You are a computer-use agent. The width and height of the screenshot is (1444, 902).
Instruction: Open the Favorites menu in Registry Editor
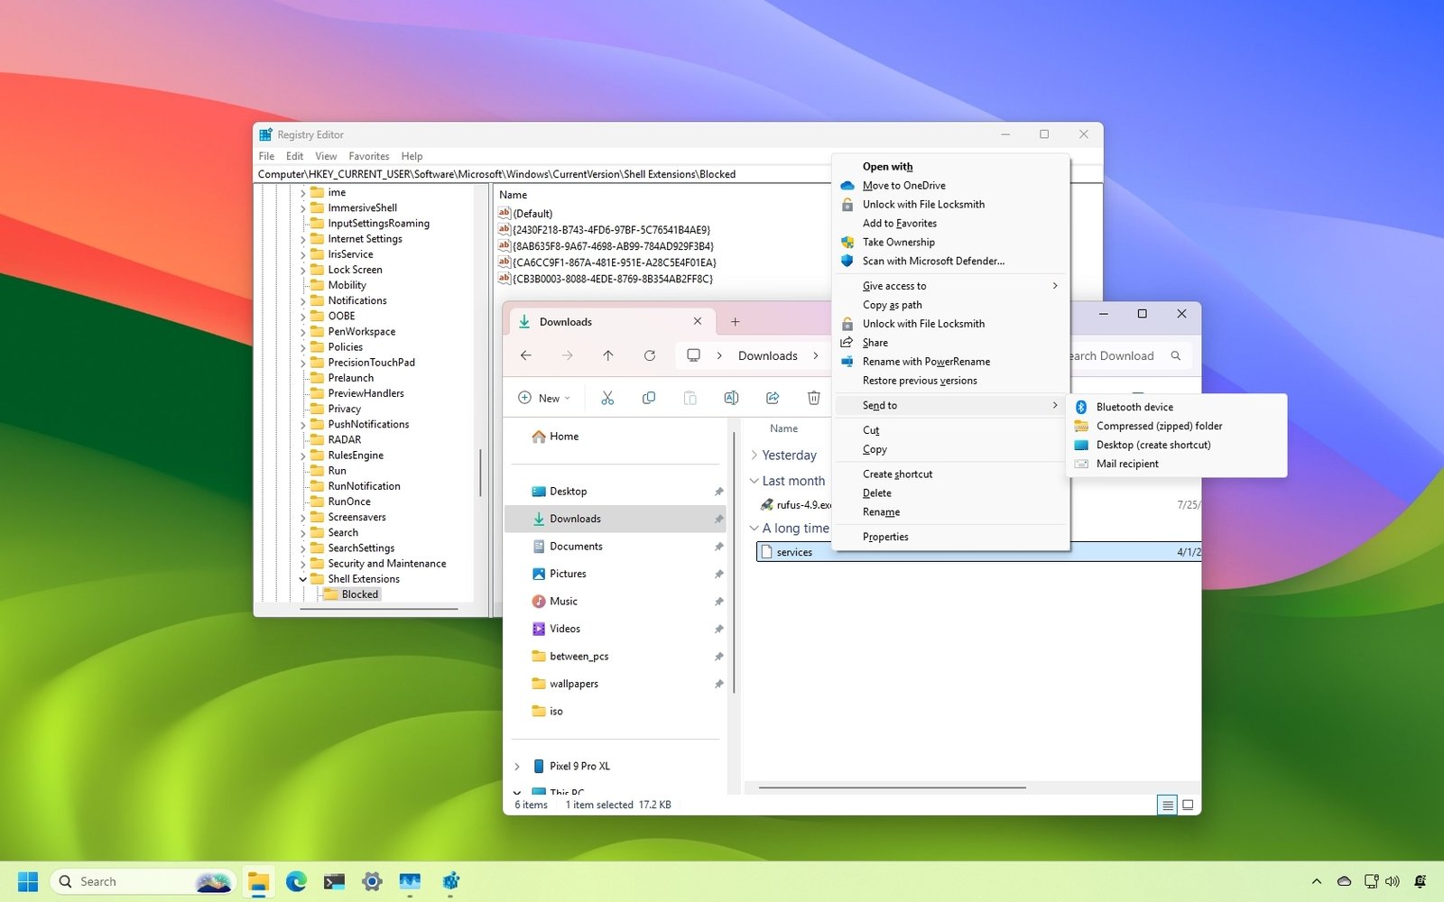click(x=368, y=155)
